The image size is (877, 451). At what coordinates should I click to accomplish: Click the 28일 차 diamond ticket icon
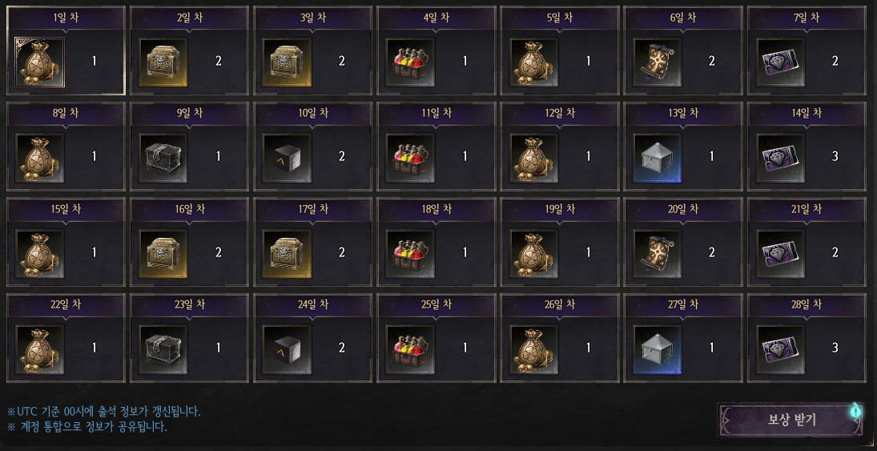click(780, 349)
